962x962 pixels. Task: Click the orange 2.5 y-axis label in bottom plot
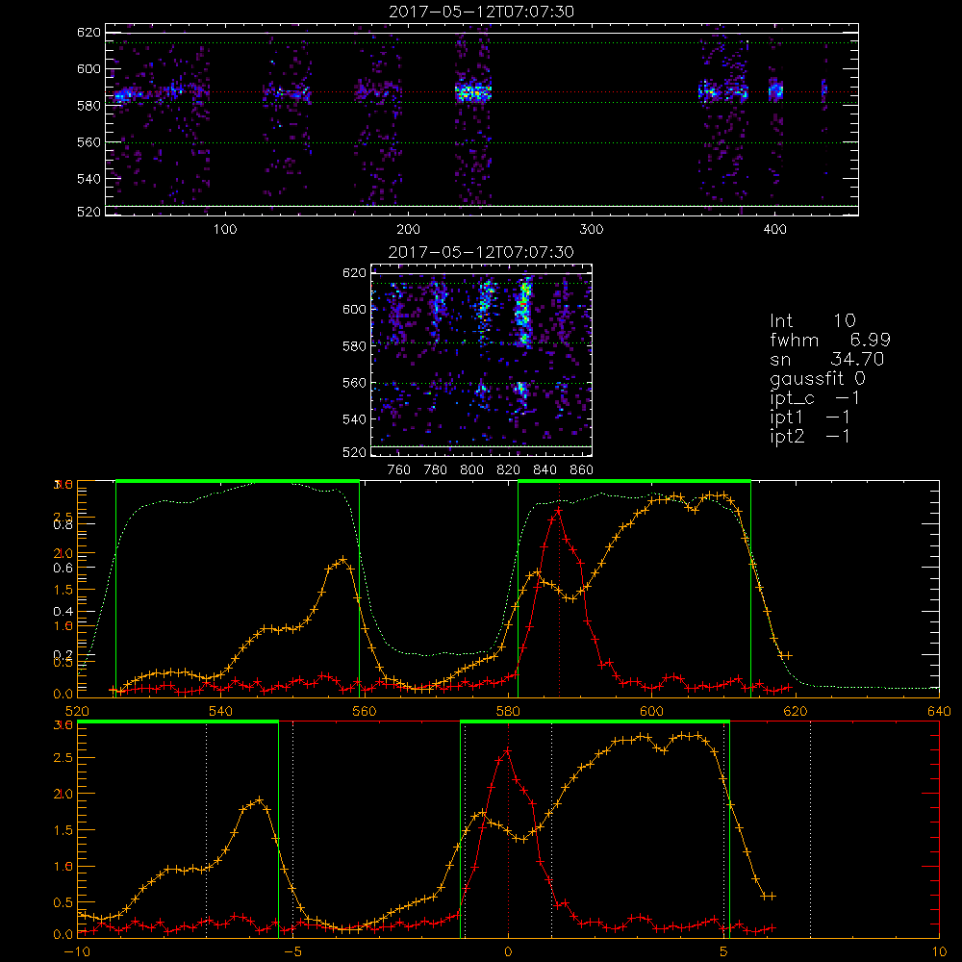tap(63, 758)
